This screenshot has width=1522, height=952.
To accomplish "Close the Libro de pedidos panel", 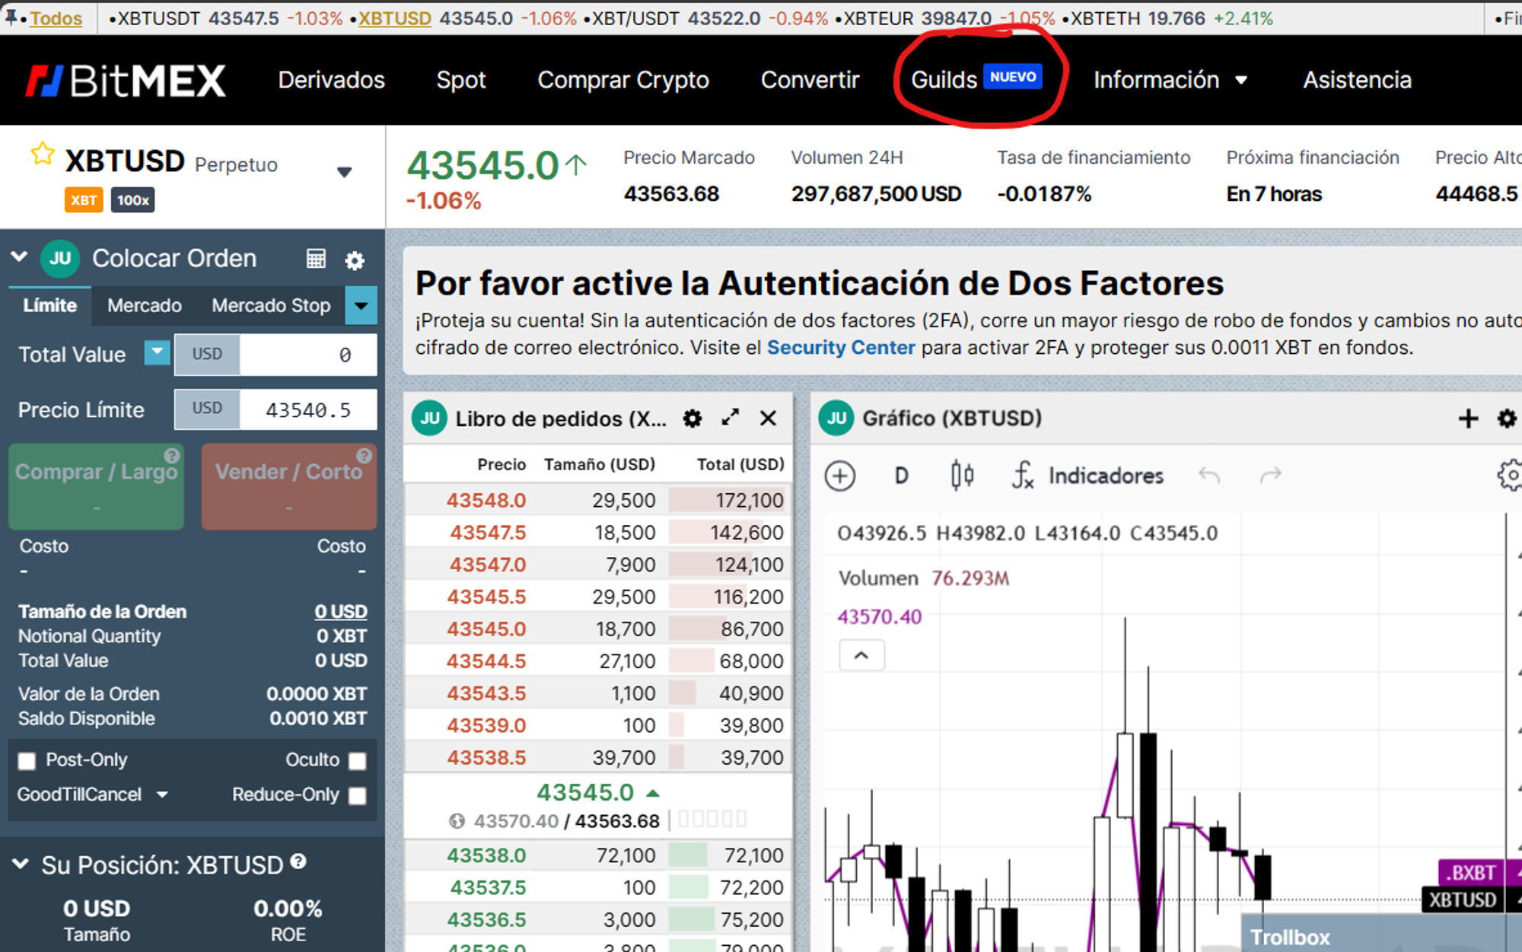I will click(769, 418).
